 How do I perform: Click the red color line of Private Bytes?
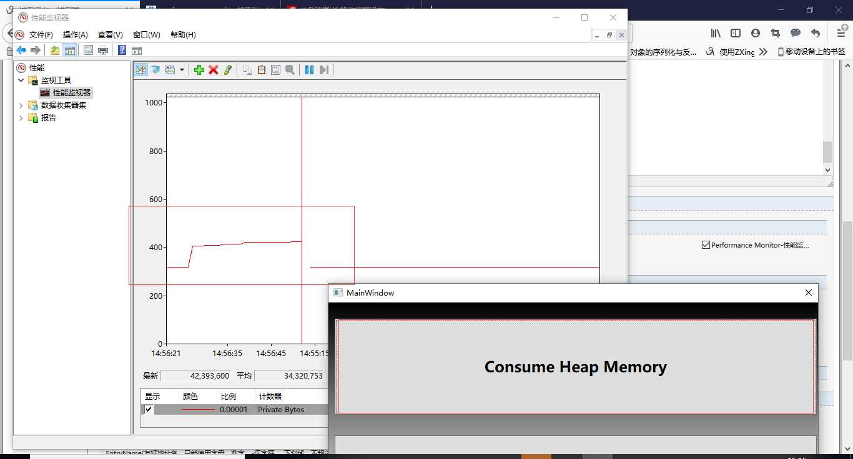pos(198,410)
